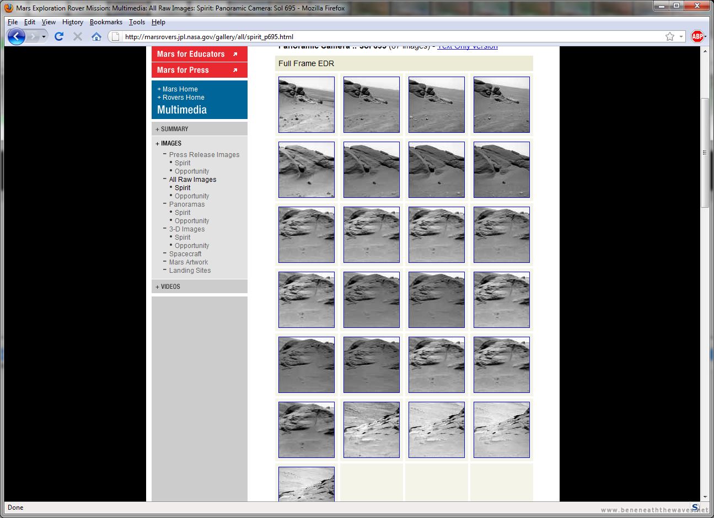
Task: Open the Mars for Press button
Action: pyautogui.click(x=200, y=70)
